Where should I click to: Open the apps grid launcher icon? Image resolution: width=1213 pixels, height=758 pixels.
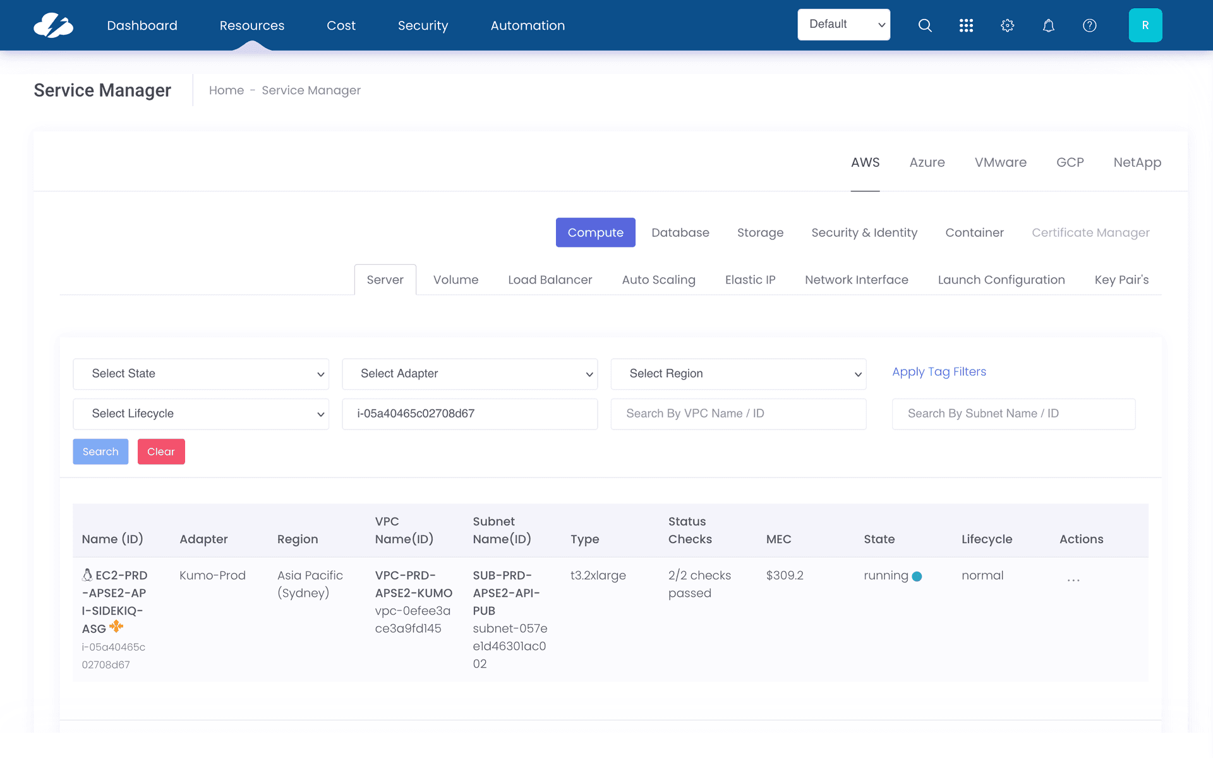point(966,25)
